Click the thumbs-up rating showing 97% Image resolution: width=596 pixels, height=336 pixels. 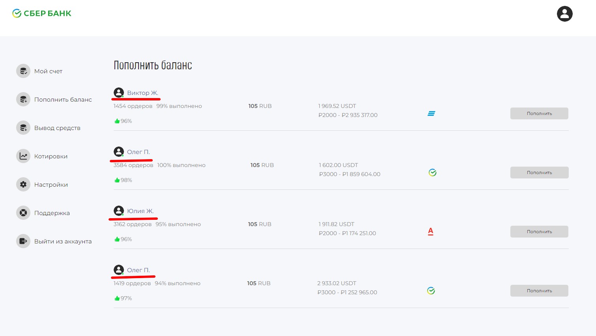pos(123,299)
